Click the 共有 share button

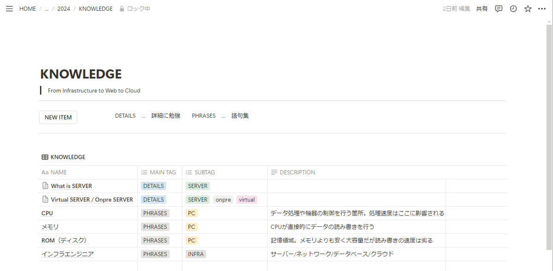click(482, 9)
